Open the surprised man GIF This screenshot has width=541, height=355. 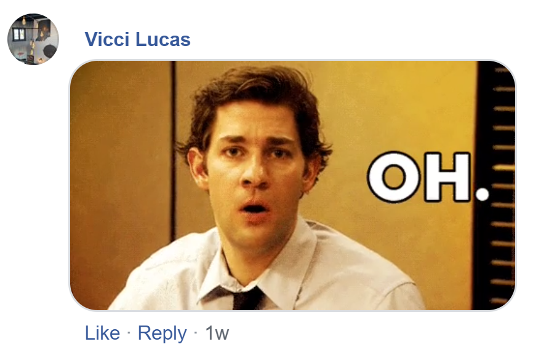pos(292,185)
